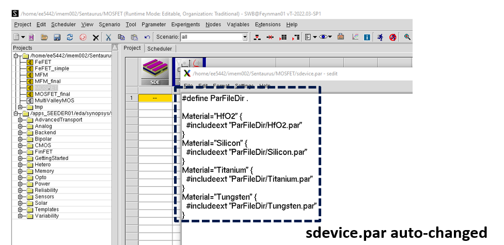Viewport: 504px width, 245px height.
Task: Select the MultiValleyMOS project
Action: pos(54,100)
